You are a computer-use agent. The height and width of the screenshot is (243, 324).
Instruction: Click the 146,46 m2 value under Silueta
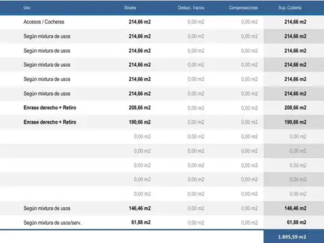pyautogui.click(x=140, y=209)
